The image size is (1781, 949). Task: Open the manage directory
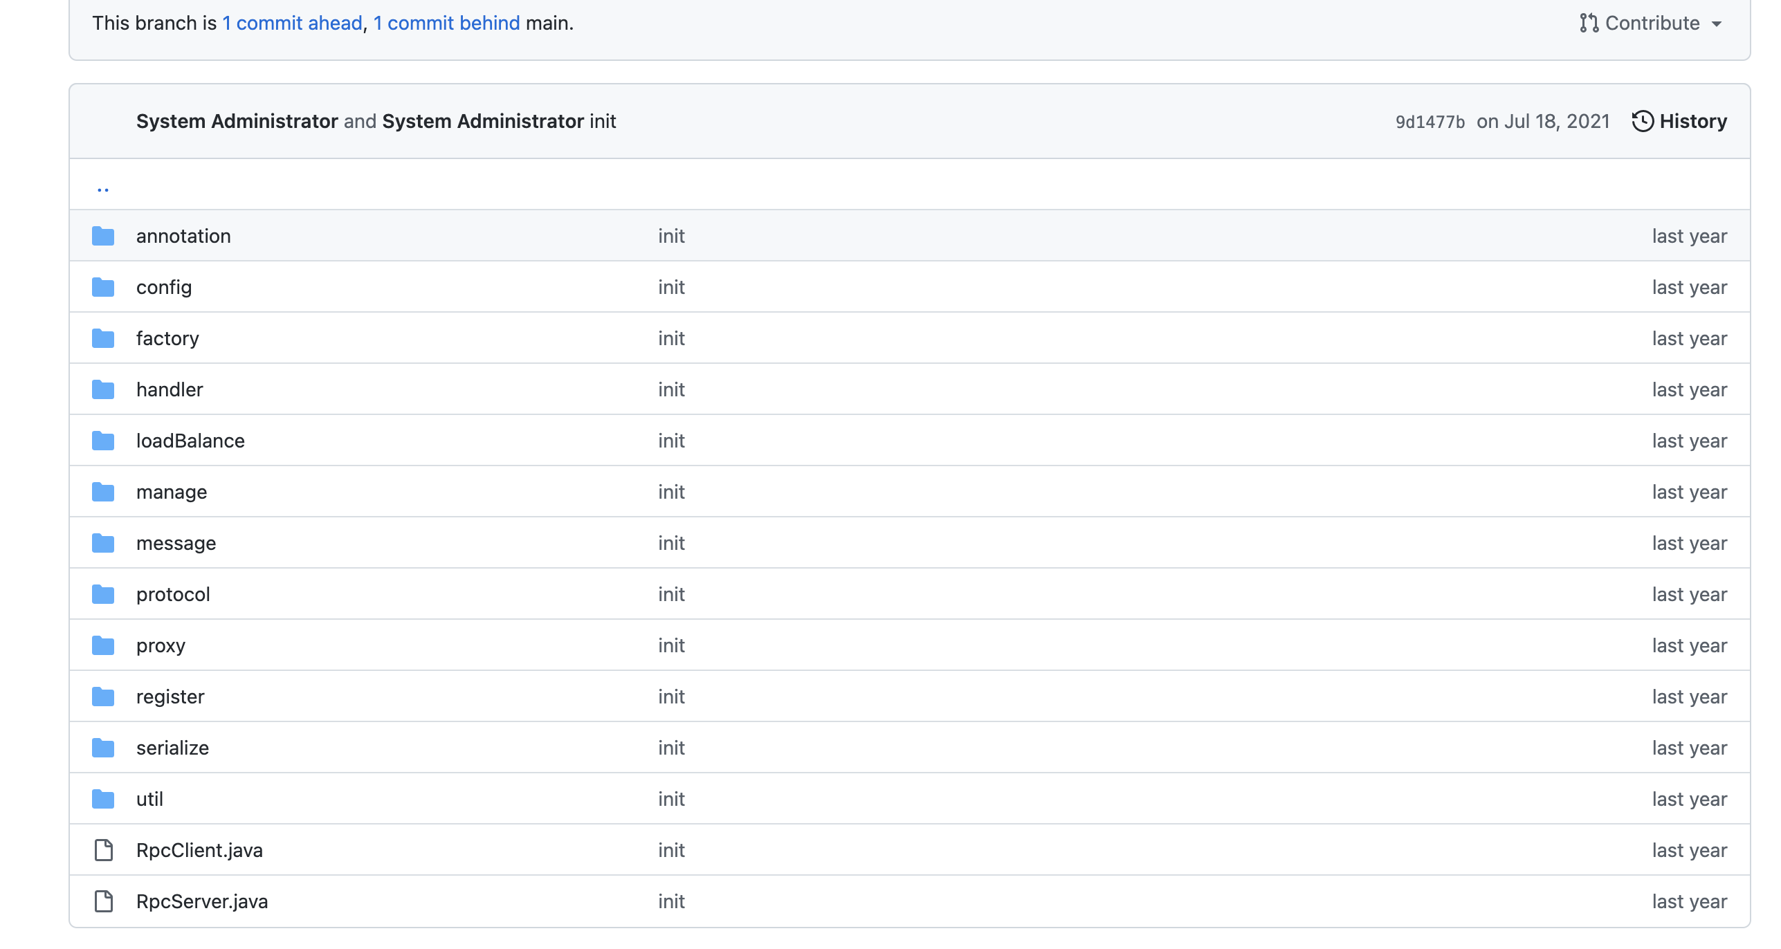[172, 492]
